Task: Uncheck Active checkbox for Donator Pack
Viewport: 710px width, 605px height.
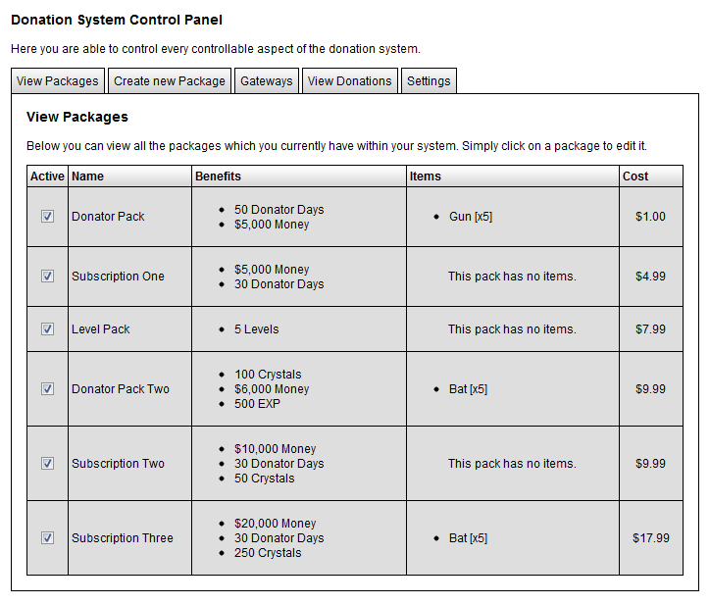Action: (47, 217)
